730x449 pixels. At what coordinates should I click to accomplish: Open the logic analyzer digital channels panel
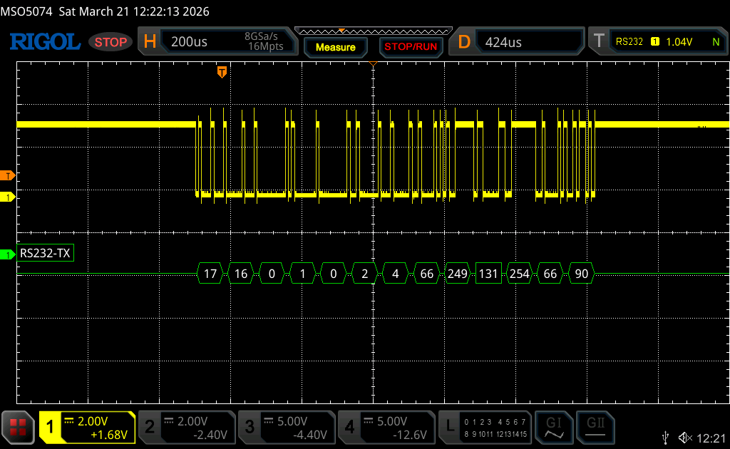[x=485, y=427]
